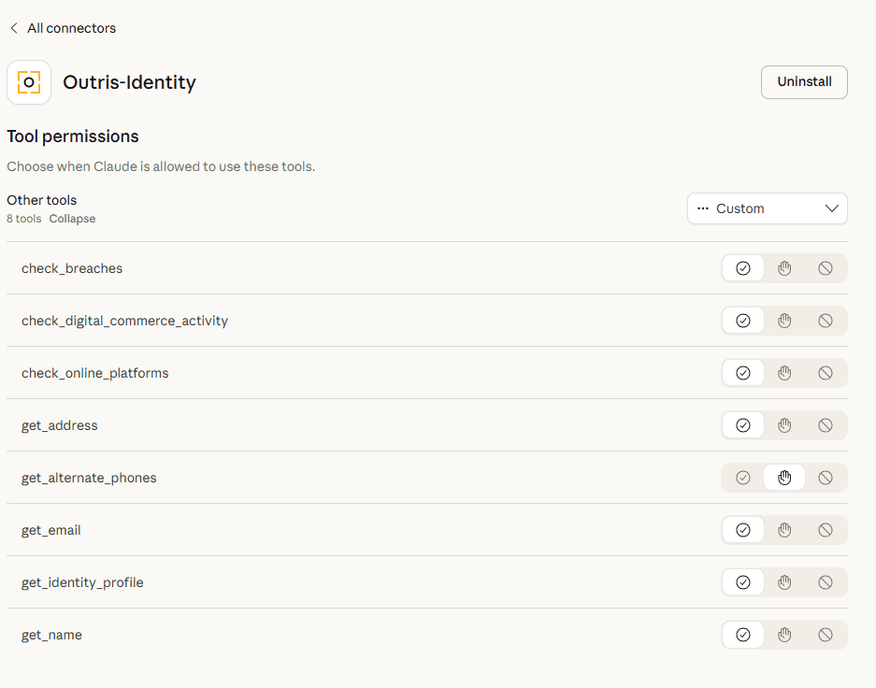The height and width of the screenshot is (688, 876).
Task: Click the Uninstall button
Action: tap(803, 82)
